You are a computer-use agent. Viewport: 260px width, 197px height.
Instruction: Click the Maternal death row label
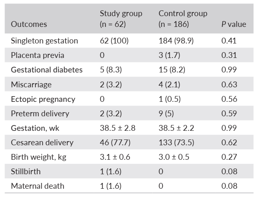(38, 186)
